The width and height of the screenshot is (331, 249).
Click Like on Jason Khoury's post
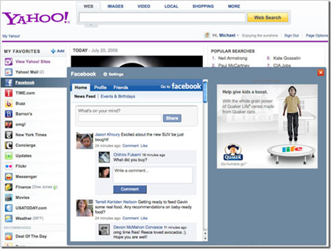coord(144,146)
